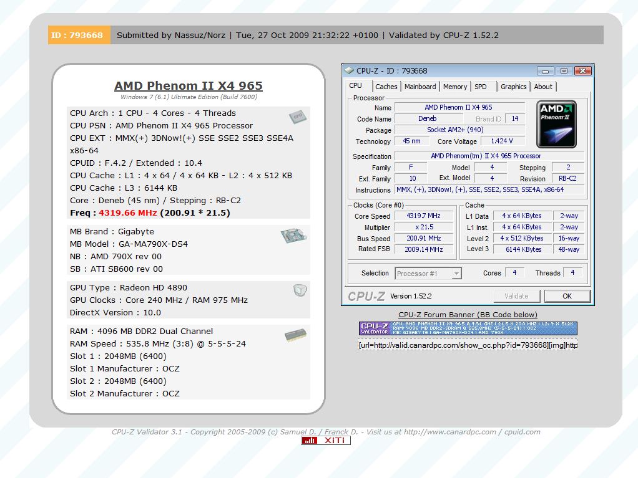The image size is (638, 478).
Task: Click the Slot 1 Manufacturer OCZ line
Action: point(125,369)
